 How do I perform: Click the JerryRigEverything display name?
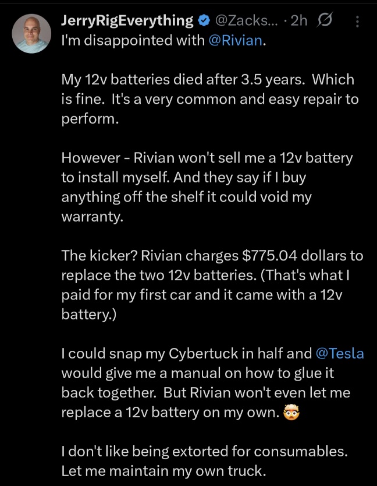127,21
